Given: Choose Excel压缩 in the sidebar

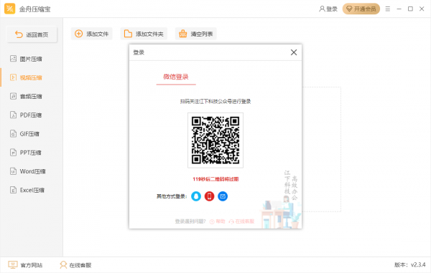Looking at the screenshot, I should click(x=27, y=190).
